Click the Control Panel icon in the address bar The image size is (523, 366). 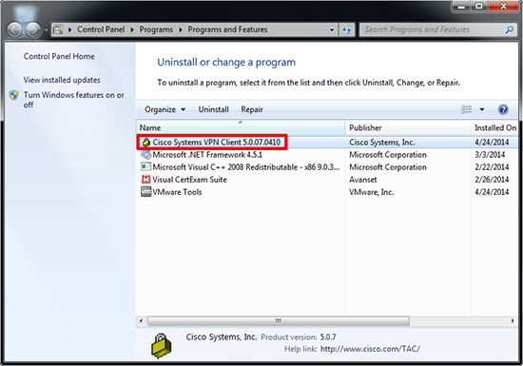58,29
